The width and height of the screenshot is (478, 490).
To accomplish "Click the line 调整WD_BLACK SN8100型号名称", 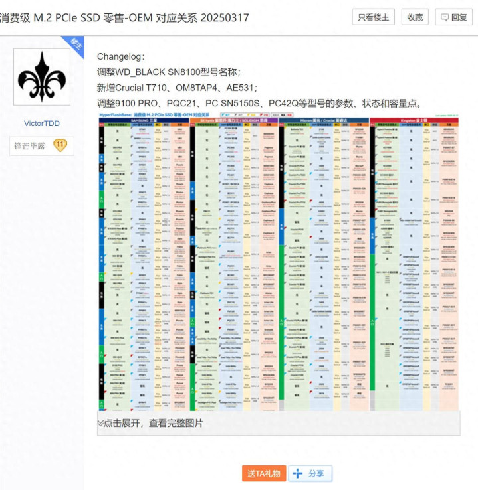I will tap(169, 72).
